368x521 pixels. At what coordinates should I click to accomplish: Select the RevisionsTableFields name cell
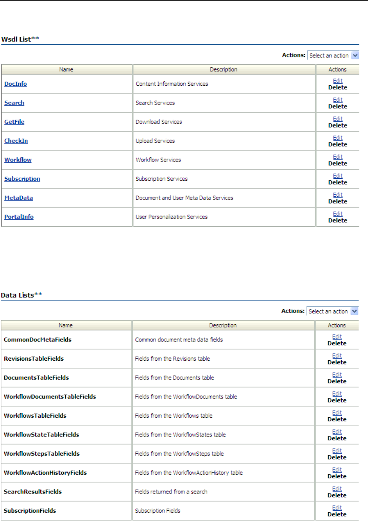[66, 359]
